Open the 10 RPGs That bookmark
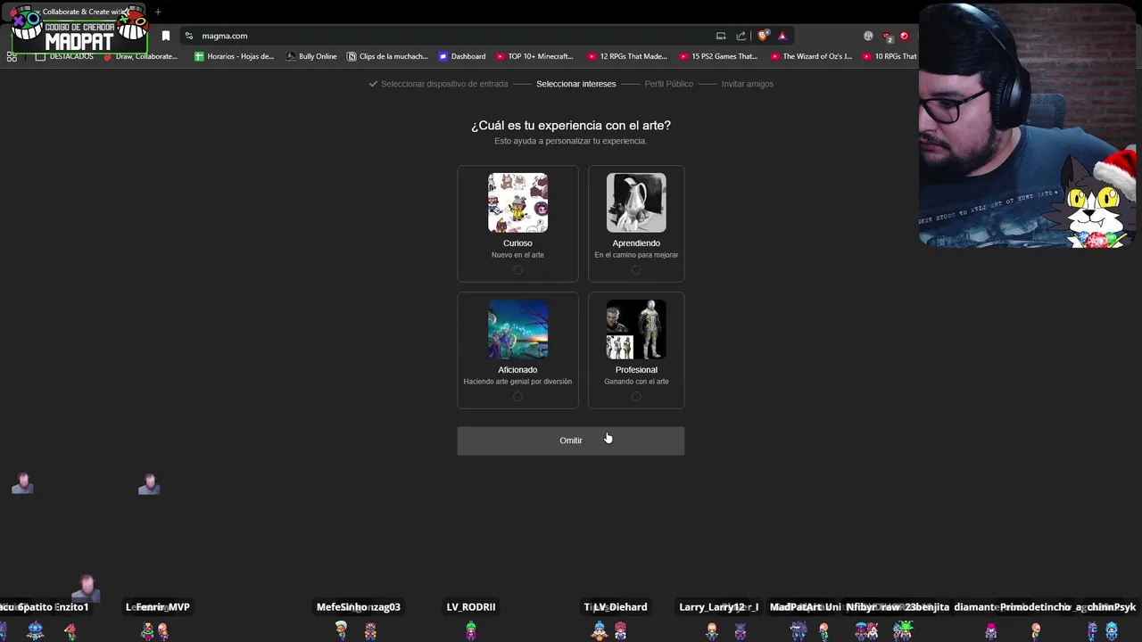The width and height of the screenshot is (1142, 642). click(890, 56)
